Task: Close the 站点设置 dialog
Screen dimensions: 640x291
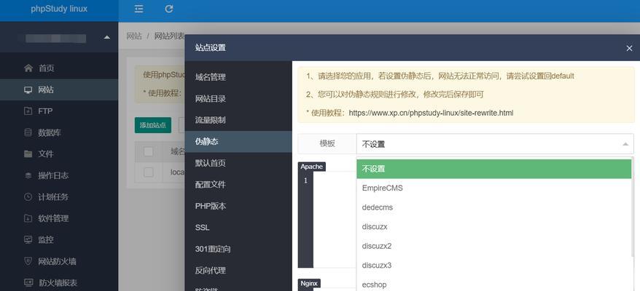Action: (x=629, y=48)
